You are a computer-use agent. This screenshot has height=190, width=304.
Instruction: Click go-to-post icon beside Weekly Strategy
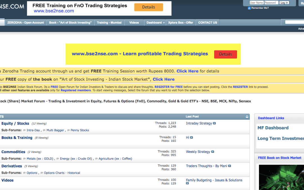pos(213,152)
